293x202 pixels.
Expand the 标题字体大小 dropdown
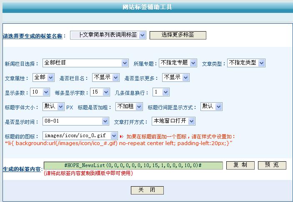click(x=53, y=107)
